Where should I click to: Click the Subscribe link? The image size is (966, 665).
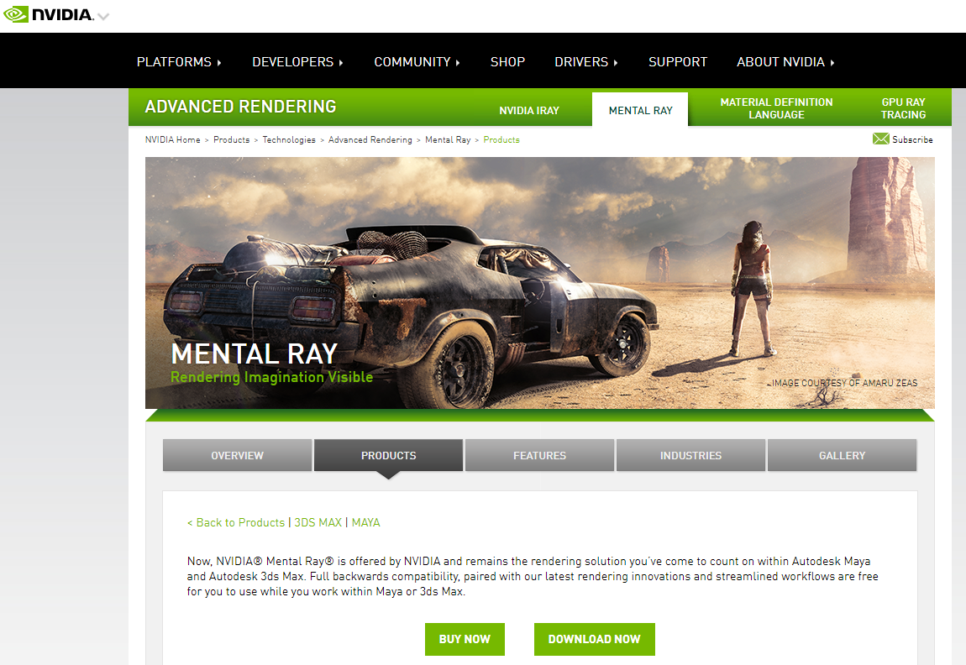click(912, 139)
